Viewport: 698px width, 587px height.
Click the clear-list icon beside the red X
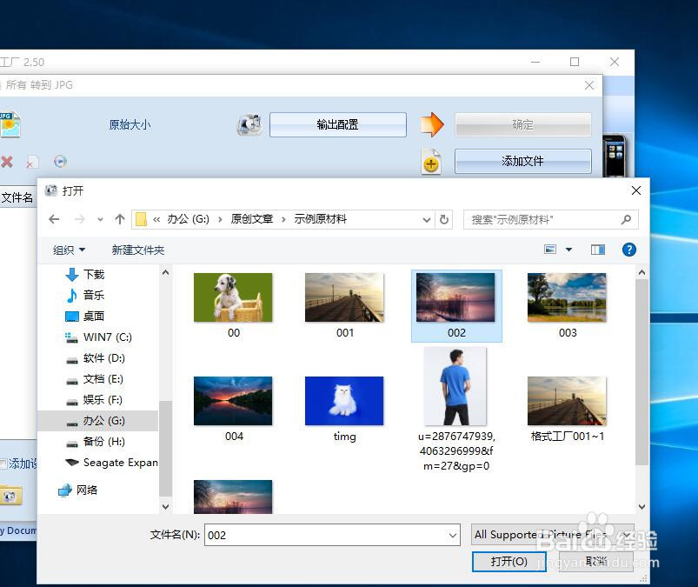click(x=32, y=162)
